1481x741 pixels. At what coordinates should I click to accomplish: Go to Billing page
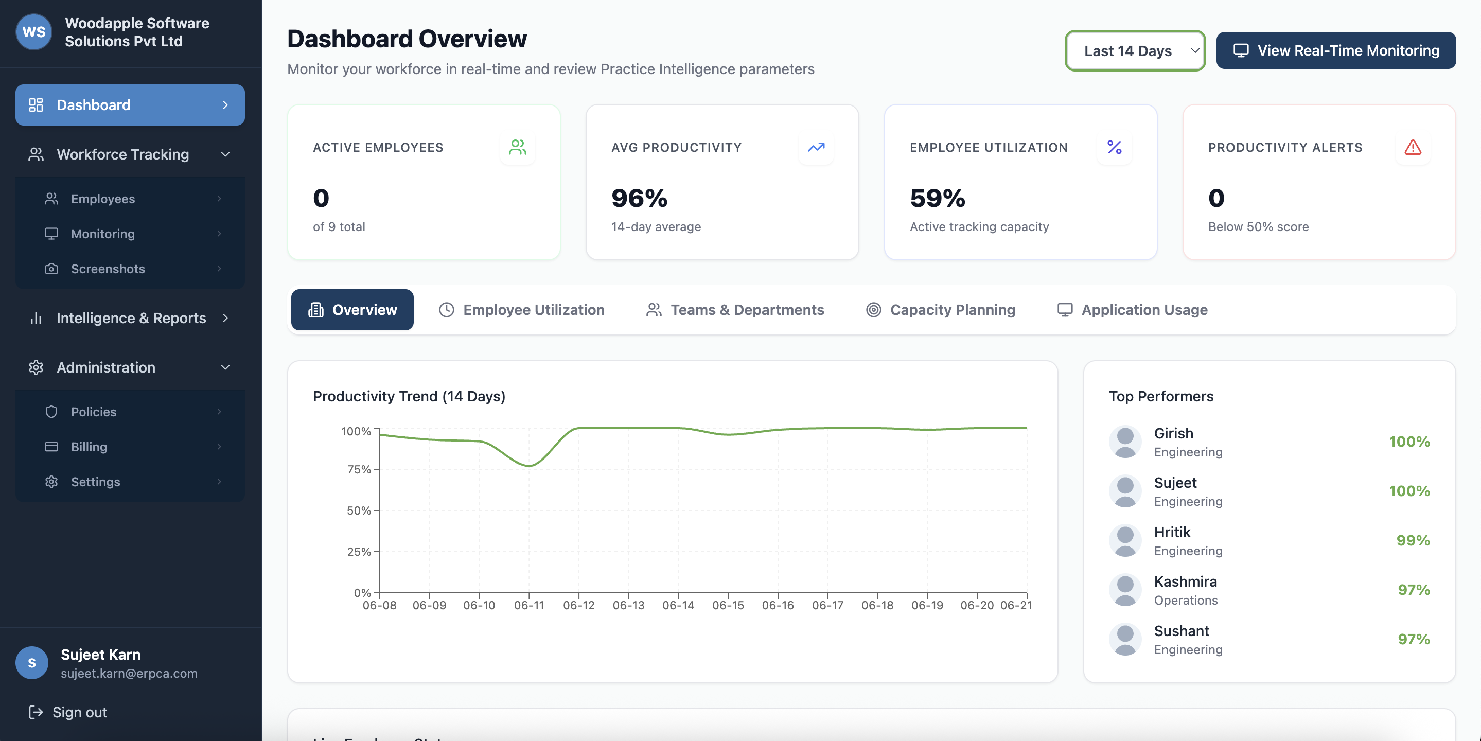point(130,447)
